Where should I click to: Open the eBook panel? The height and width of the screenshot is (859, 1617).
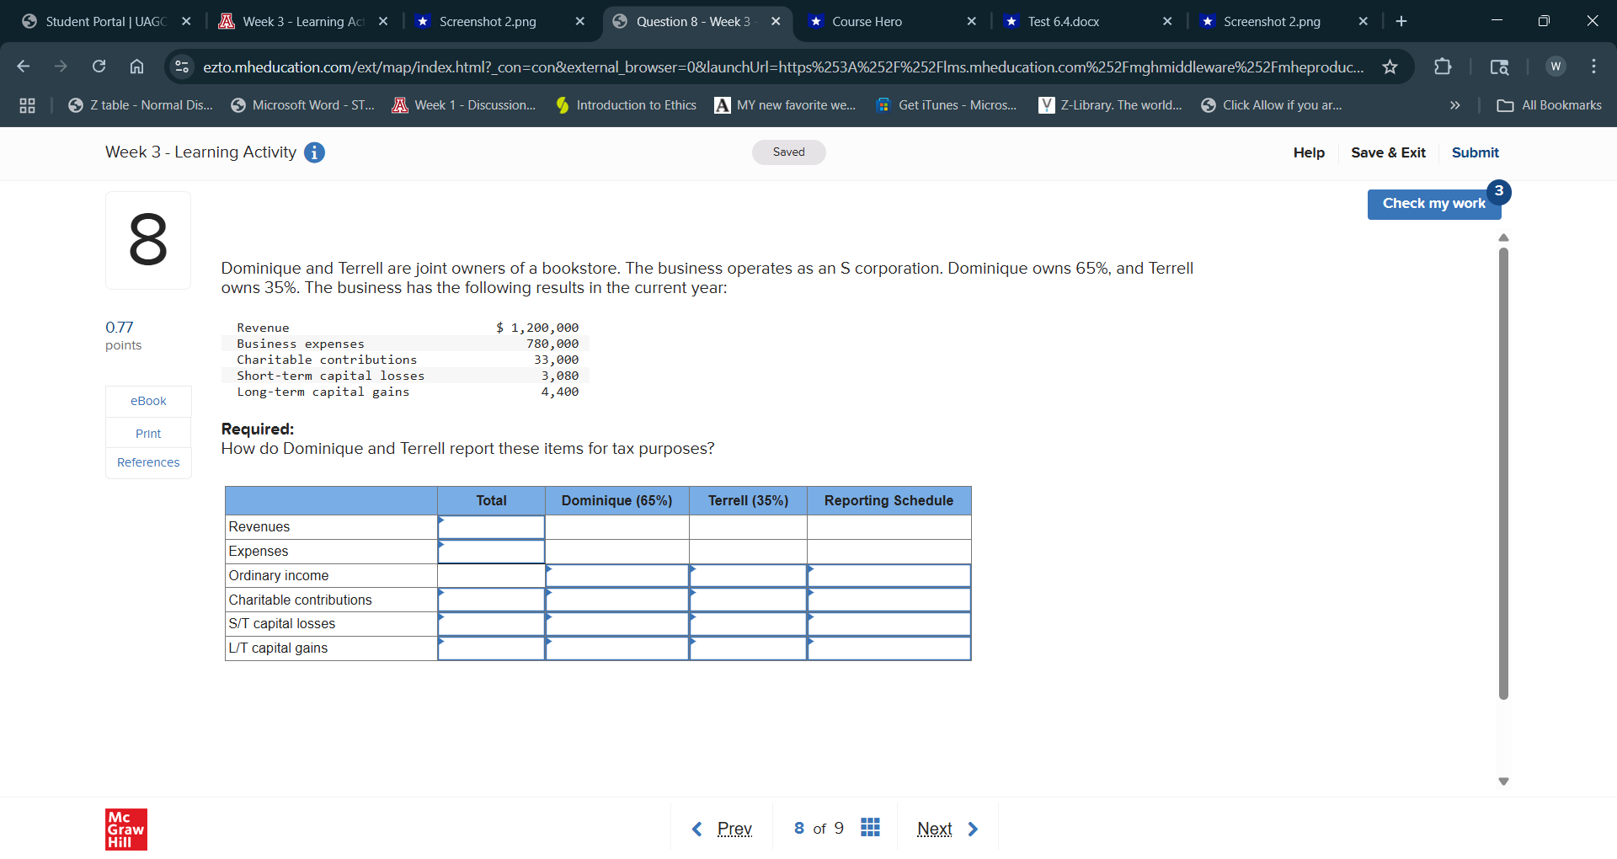click(x=147, y=401)
